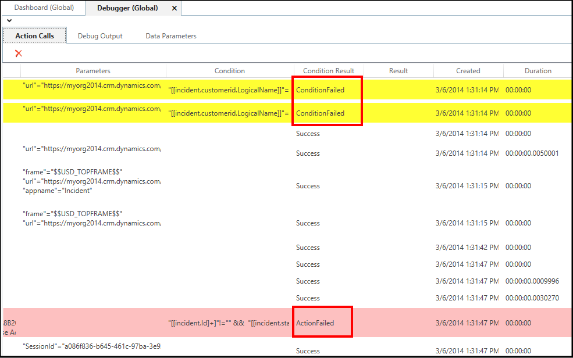Switch to Dashboard (Global) tab

[x=44, y=8]
